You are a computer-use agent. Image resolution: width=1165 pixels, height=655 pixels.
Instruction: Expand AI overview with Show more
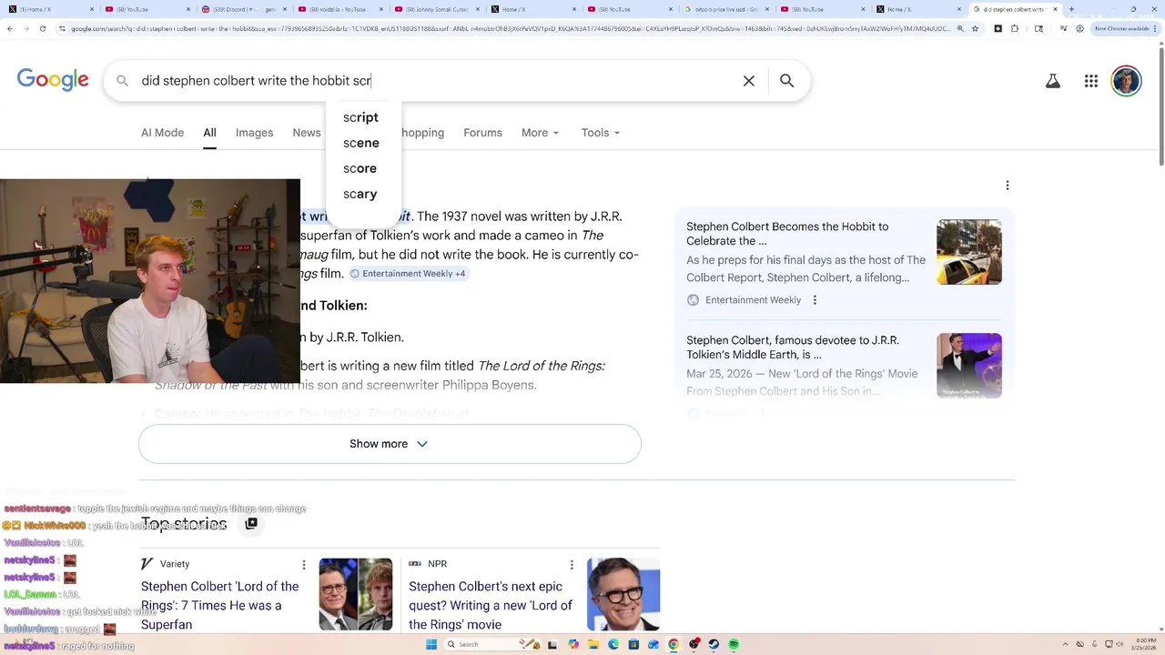point(390,444)
